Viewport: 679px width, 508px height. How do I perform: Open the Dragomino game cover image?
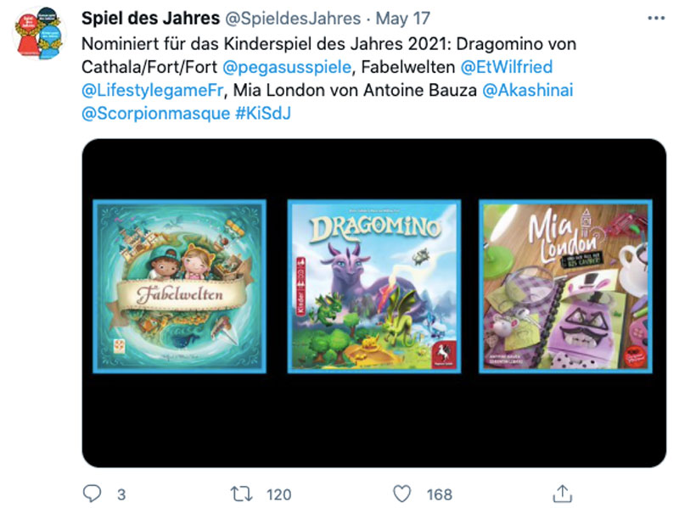[374, 286]
